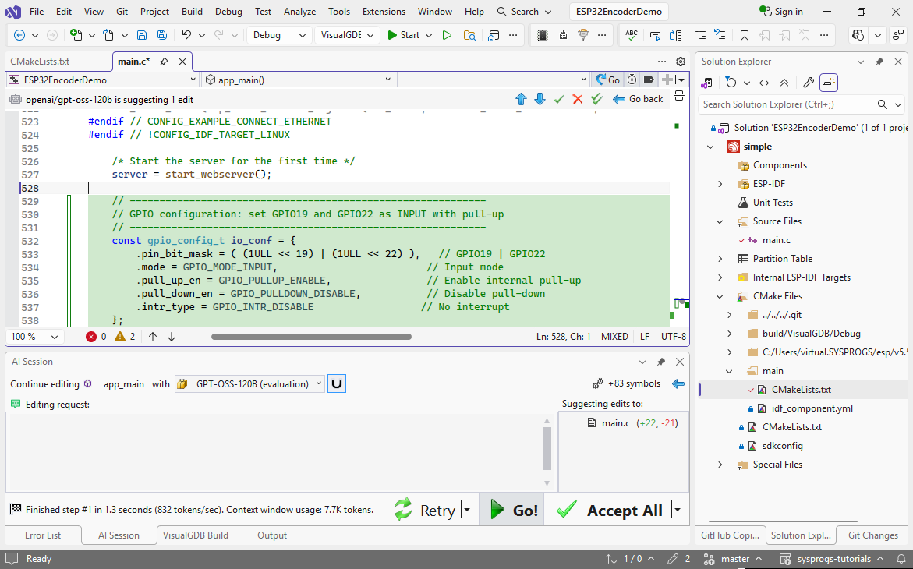Toggle the magnet button beside the model selector

337,383
